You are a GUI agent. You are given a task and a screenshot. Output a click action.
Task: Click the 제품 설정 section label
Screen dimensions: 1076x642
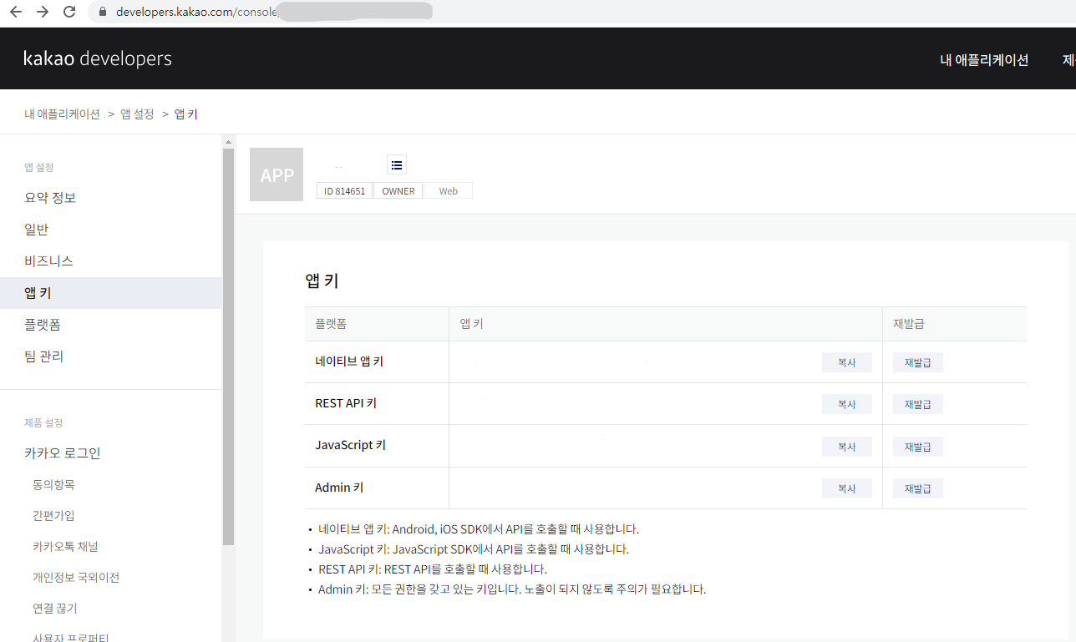(43, 422)
